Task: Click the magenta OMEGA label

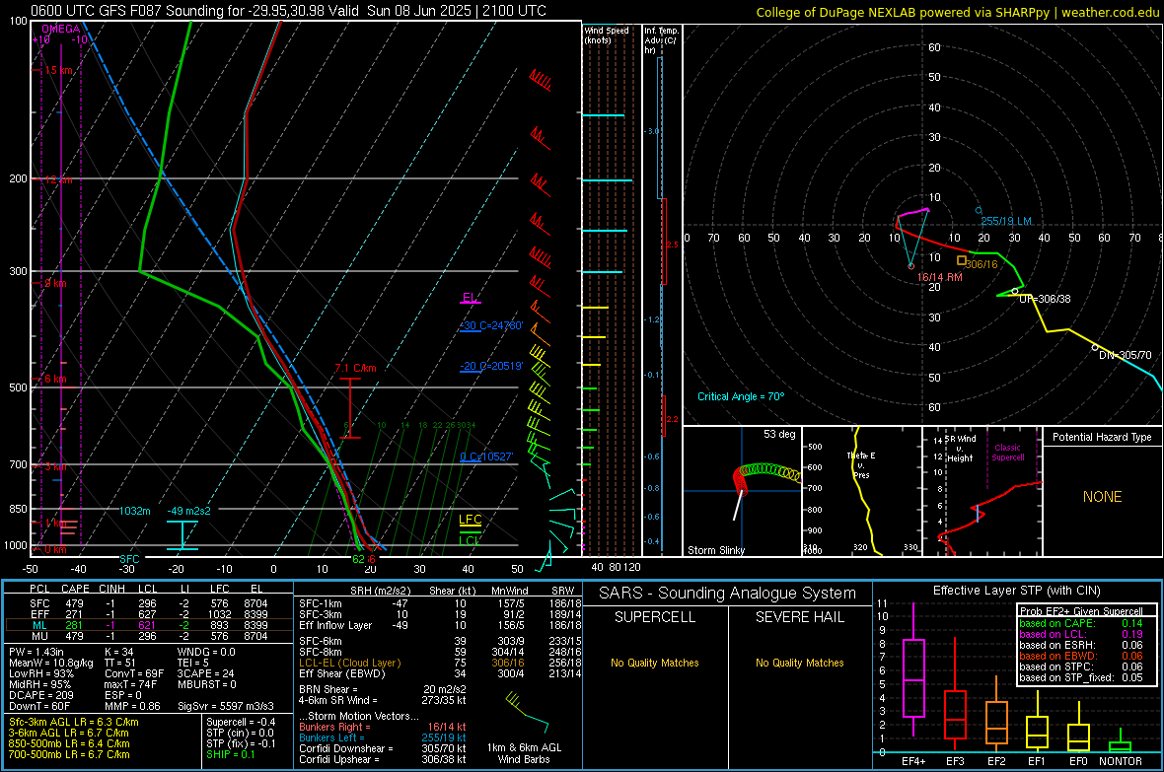Action: (61, 29)
